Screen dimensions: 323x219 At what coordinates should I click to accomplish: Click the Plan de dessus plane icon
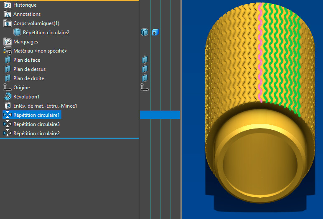[x=8, y=69]
